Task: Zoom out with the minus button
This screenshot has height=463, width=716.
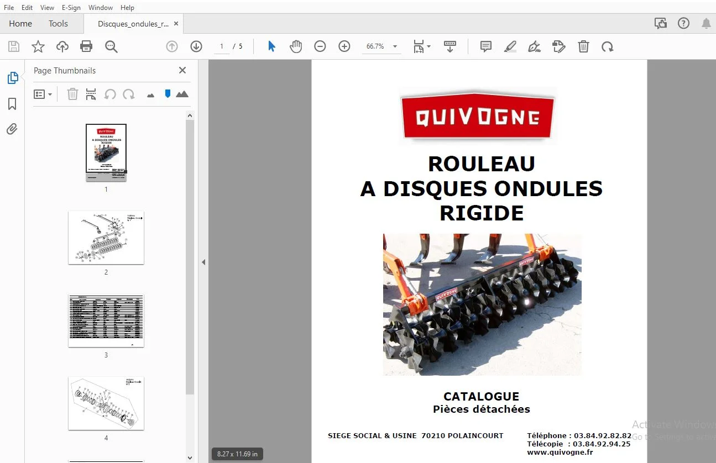Action: 320,46
